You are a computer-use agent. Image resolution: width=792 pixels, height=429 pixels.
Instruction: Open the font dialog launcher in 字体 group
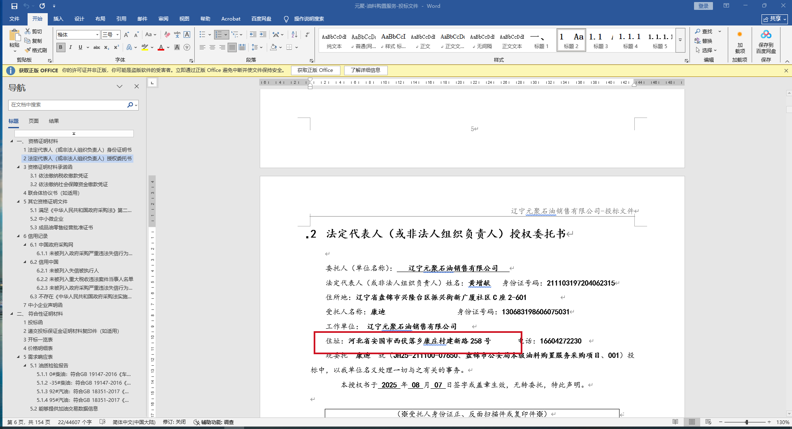191,60
